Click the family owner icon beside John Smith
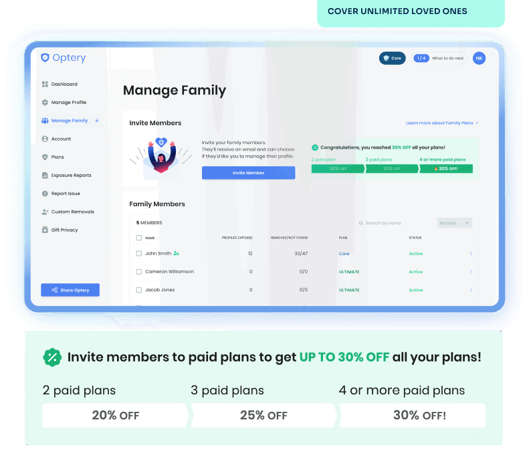The image size is (529, 452). tap(176, 253)
